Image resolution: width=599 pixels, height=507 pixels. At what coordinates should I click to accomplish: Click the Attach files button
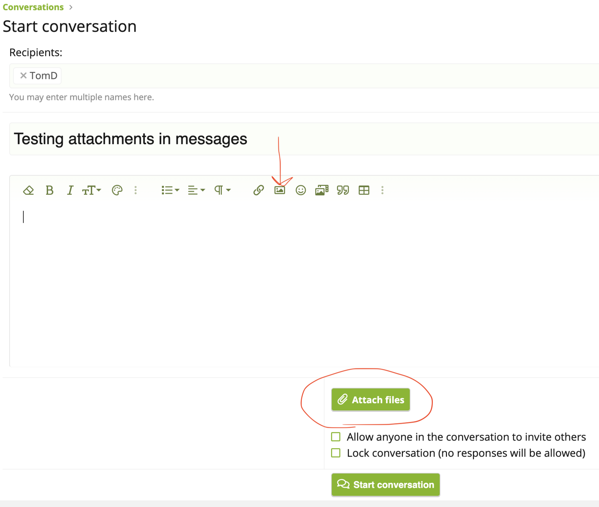pos(371,400)
